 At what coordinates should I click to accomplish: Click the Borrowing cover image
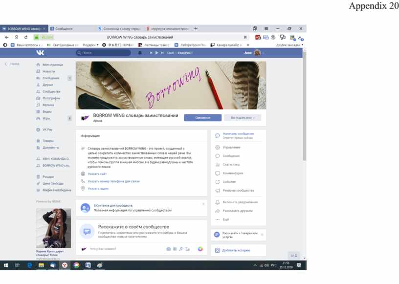(171, 85)
